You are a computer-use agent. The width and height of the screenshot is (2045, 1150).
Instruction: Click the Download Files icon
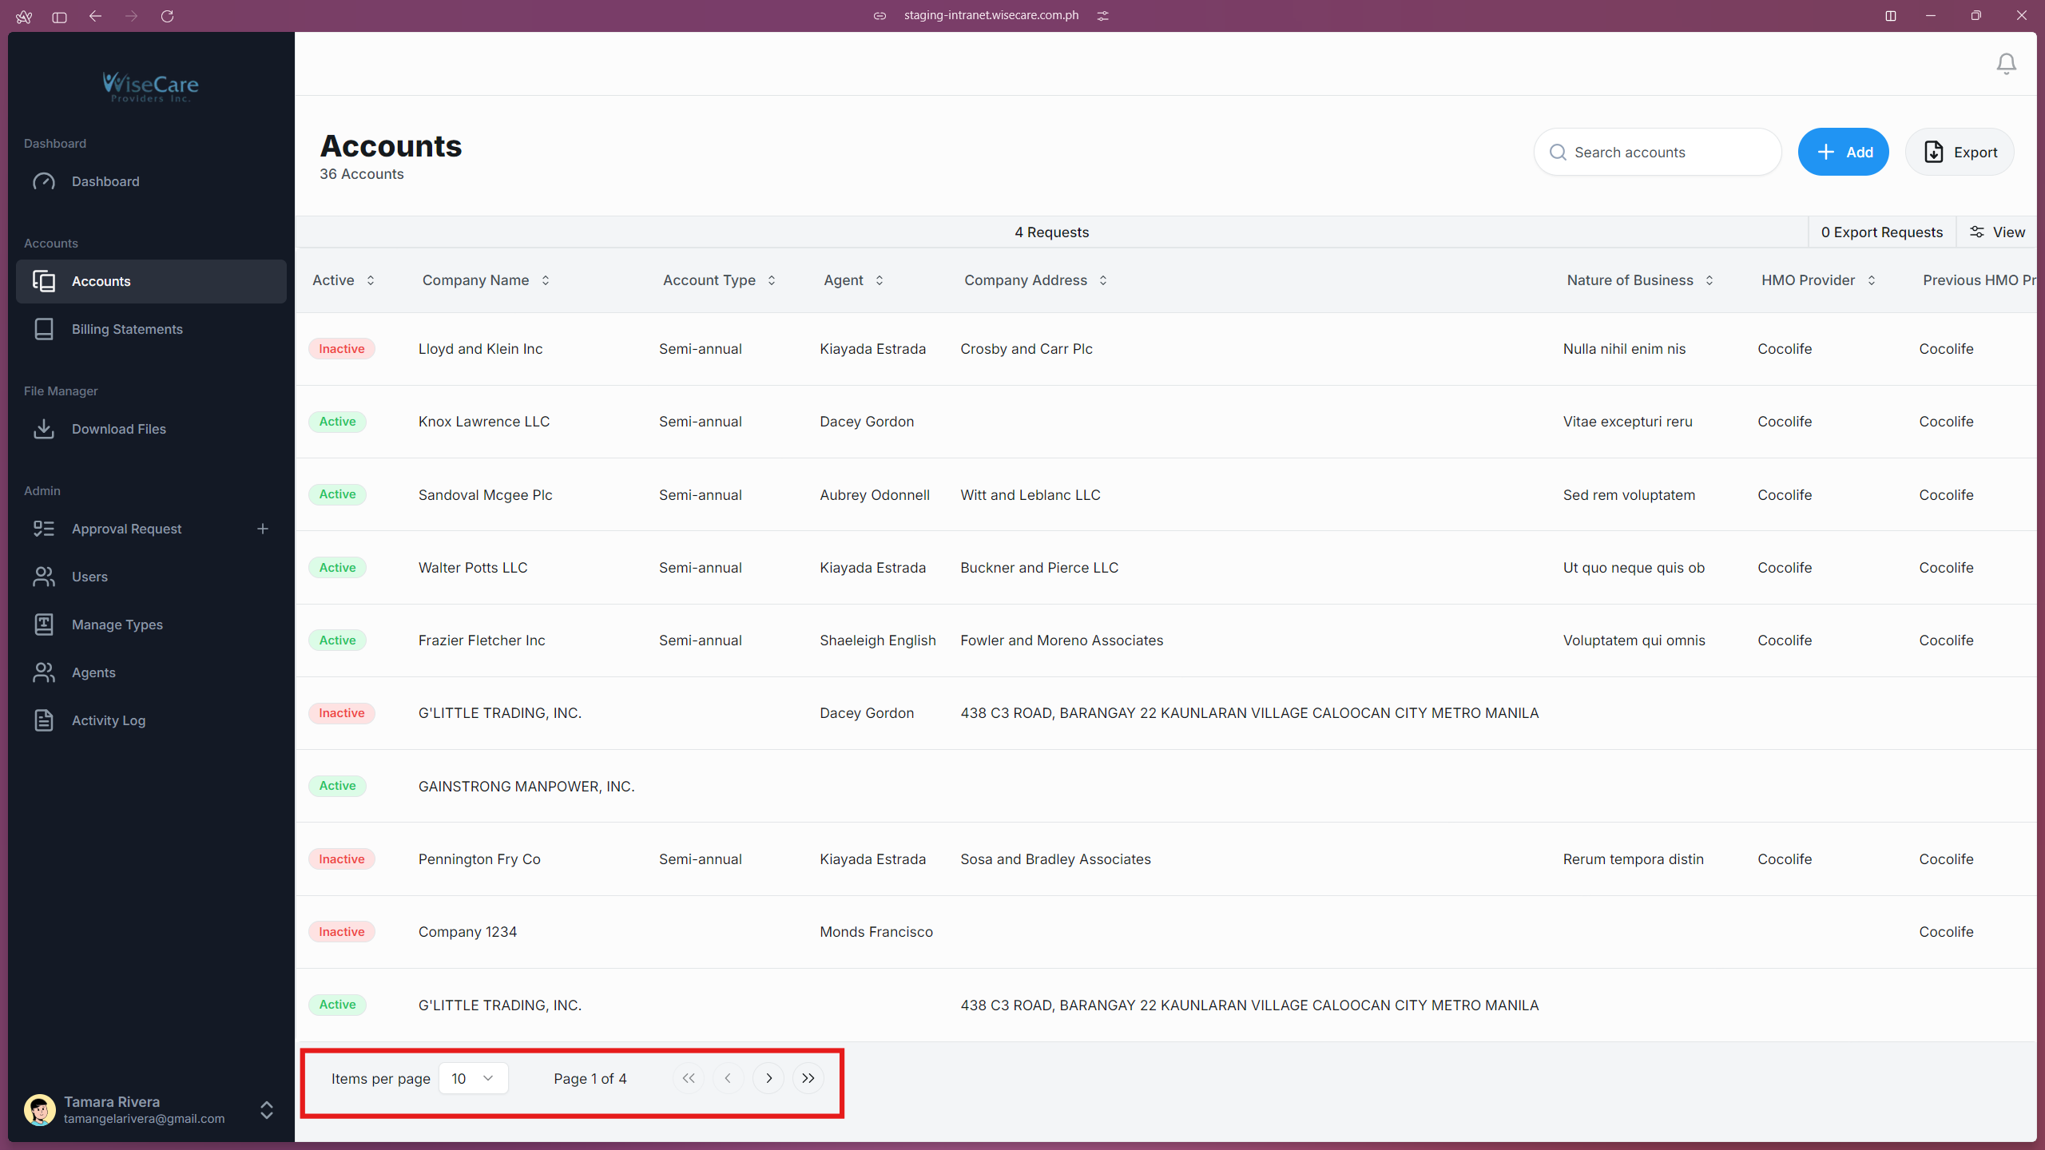pyautogui.click(x=44, y=429)
